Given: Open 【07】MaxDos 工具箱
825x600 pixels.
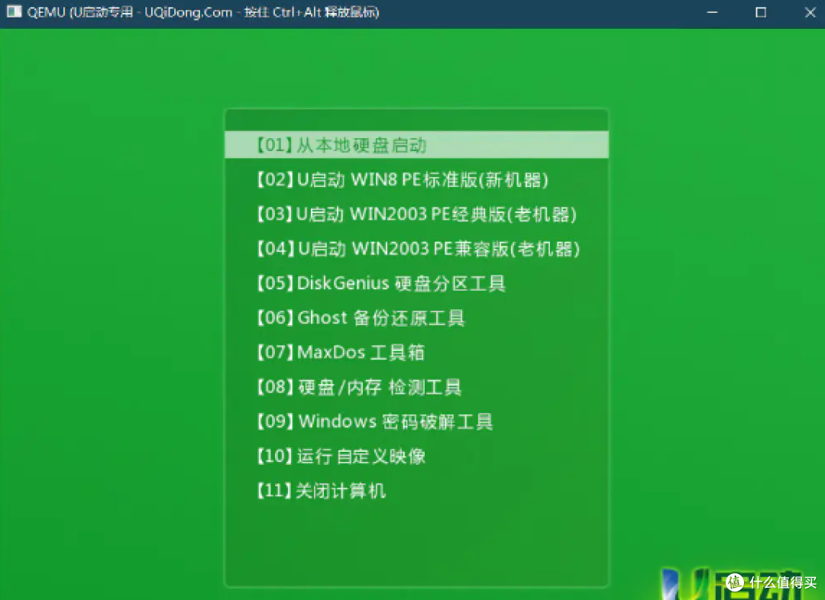Looking at the screenshot, I should (339, 352).
